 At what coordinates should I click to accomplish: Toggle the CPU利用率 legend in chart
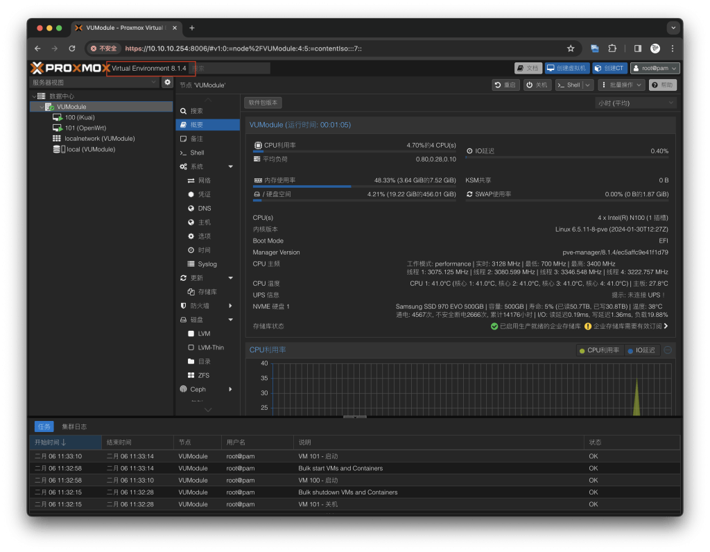pyautogui.click(x=599, y=350)
